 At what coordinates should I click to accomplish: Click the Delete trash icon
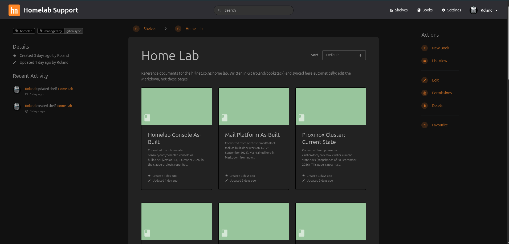(x=425, y=106)
